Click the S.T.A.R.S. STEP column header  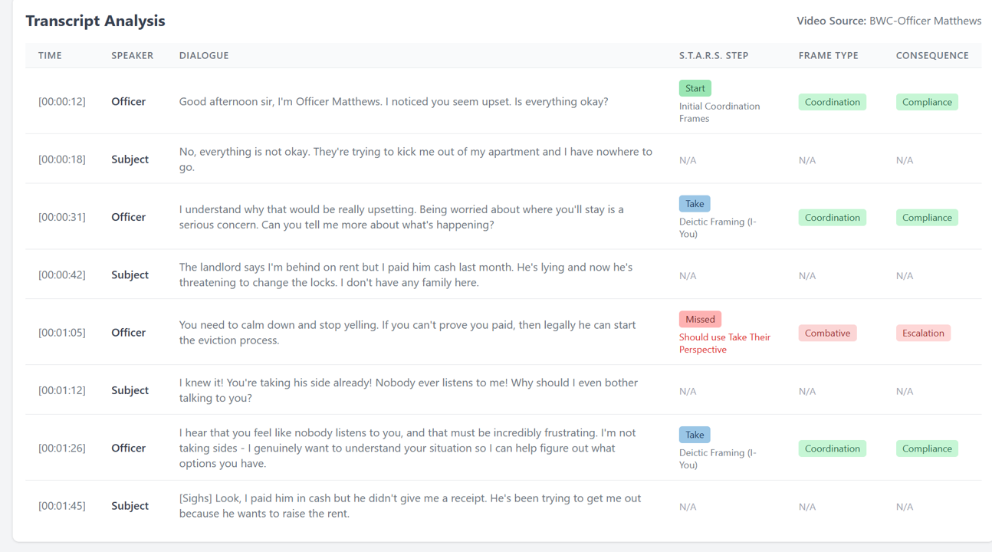pos(714,55)
